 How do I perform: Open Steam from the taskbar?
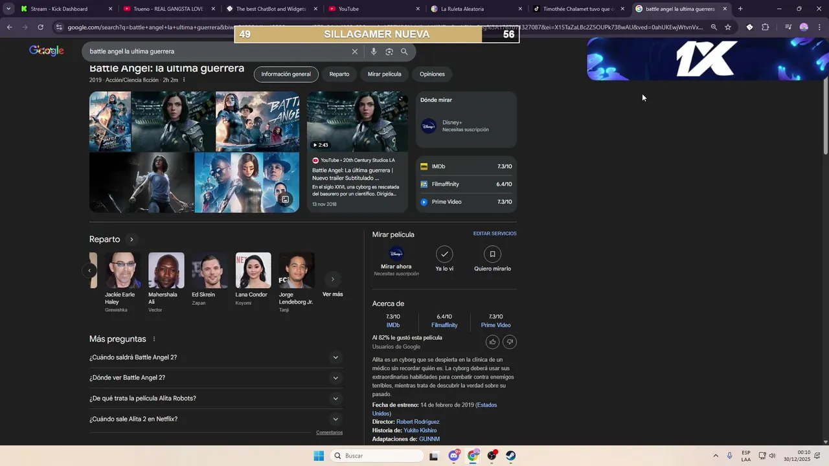click(511, 456)
